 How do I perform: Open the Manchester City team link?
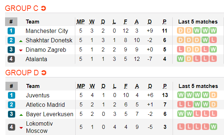[x=47, y=31]
